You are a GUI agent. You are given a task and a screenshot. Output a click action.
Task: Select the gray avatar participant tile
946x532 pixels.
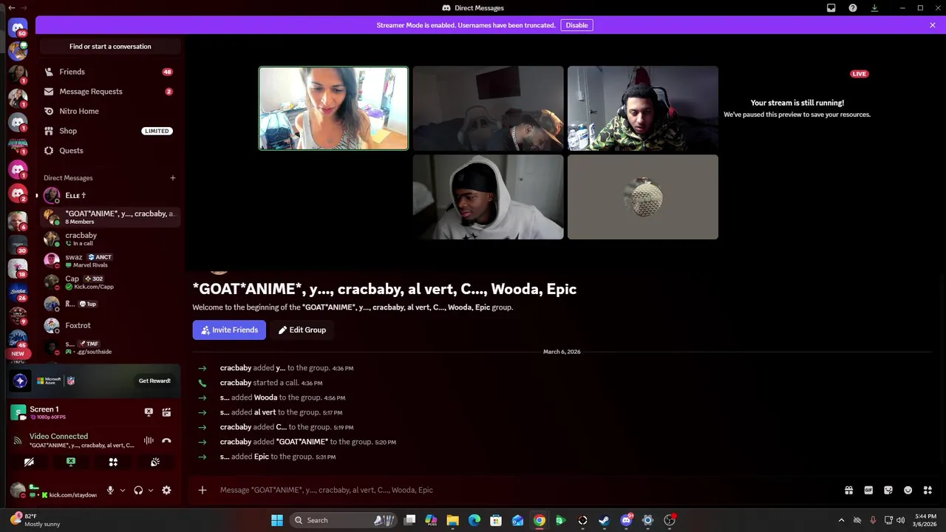click(x=643, y=197)
